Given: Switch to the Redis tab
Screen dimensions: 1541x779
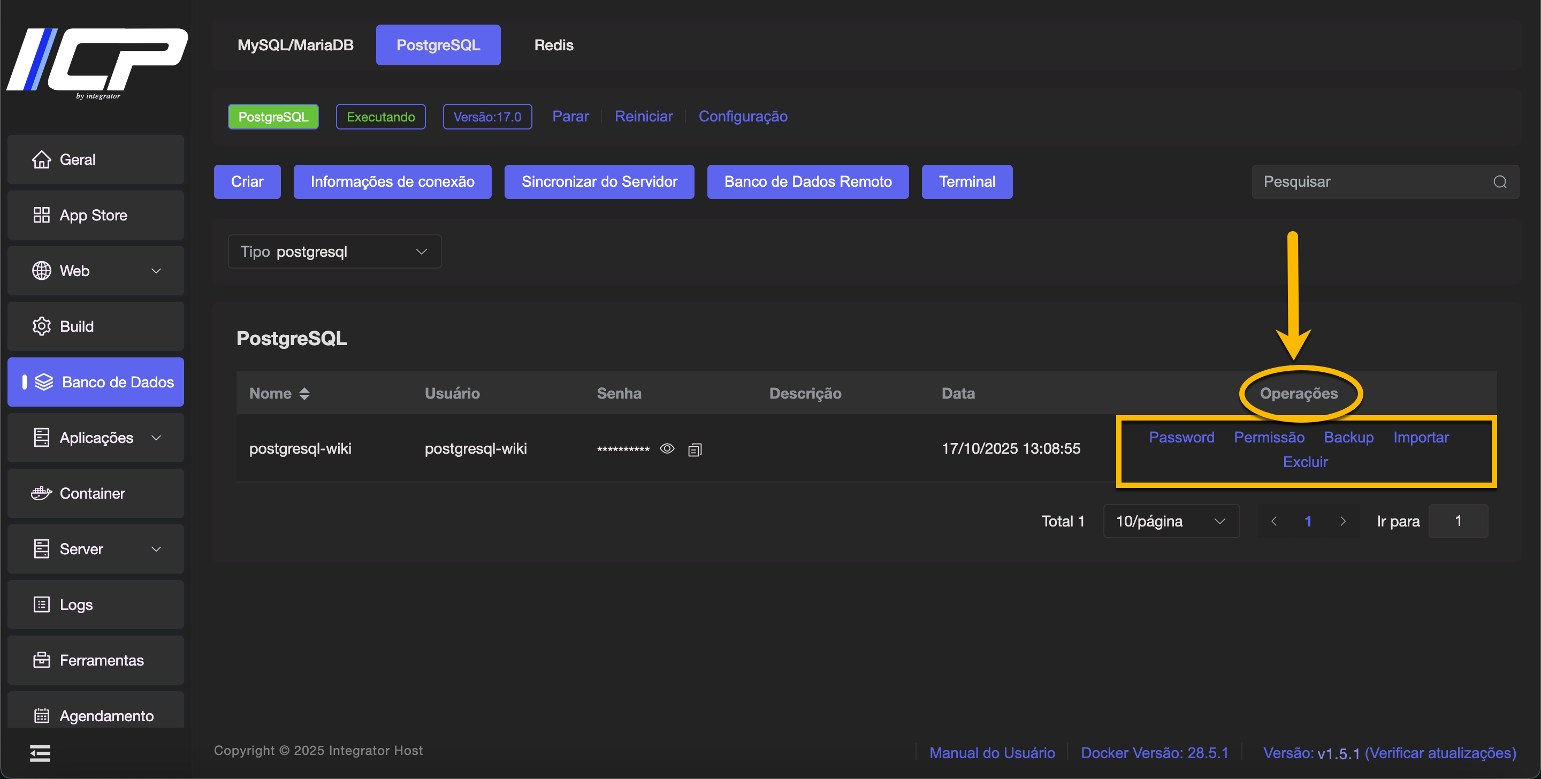Looking at the screenshot, I should pyautogui.click(x=553, y=45).
